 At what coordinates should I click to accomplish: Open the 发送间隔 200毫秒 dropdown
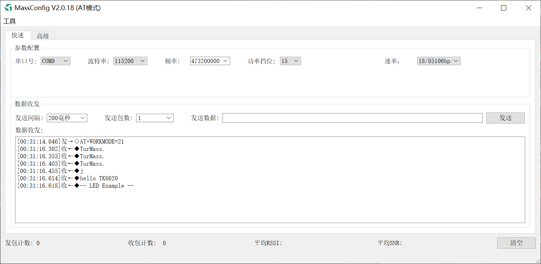67,118
